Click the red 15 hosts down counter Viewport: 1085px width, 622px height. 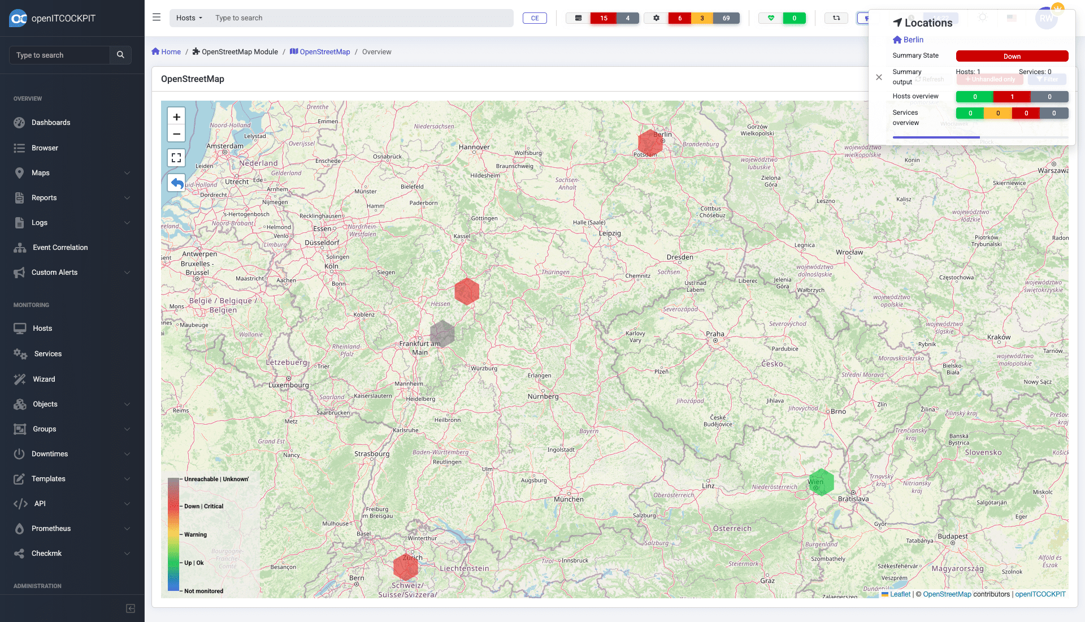tap(604, 18)
